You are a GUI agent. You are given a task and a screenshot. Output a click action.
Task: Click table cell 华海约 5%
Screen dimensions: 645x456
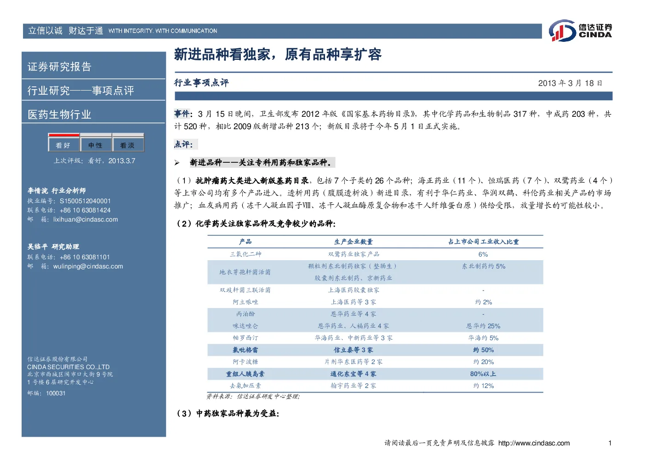[x=484, y=338]
